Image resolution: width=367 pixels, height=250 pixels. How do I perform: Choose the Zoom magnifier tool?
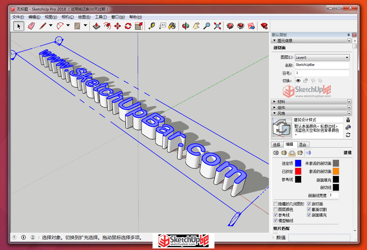[x=207, y=26]
